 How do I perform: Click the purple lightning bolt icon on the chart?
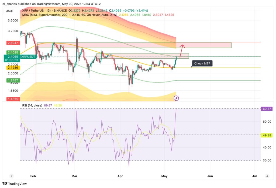point(176,98)
